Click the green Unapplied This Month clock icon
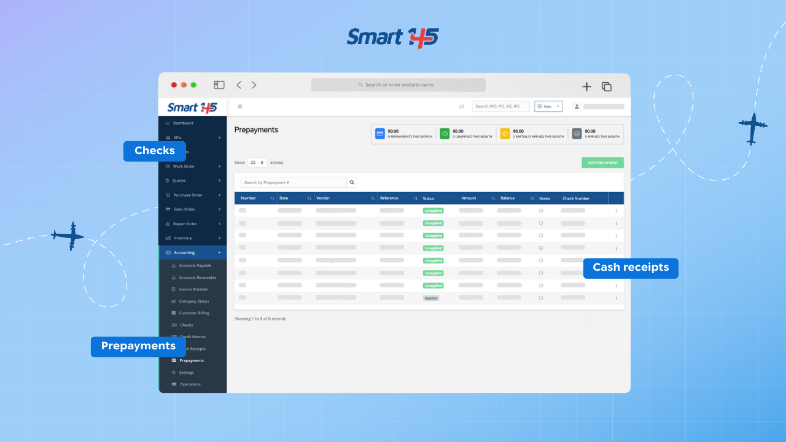Image resolution: width=786 pixels, height=442 pixels. click(445, 133)
